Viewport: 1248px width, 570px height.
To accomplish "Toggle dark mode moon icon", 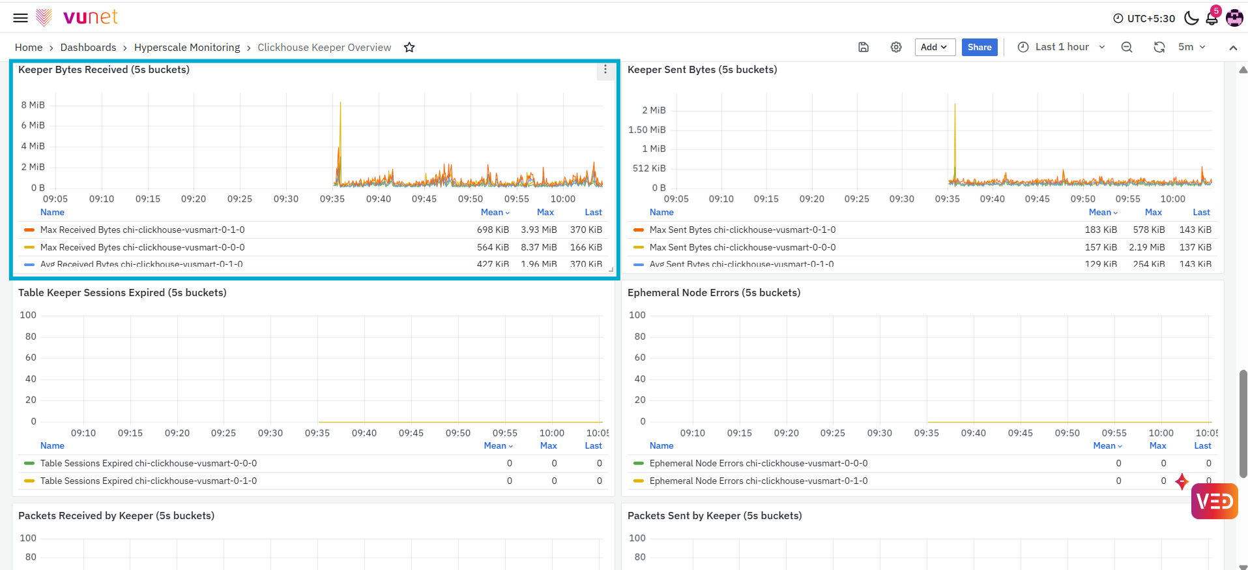I will tap(1191, 18).
